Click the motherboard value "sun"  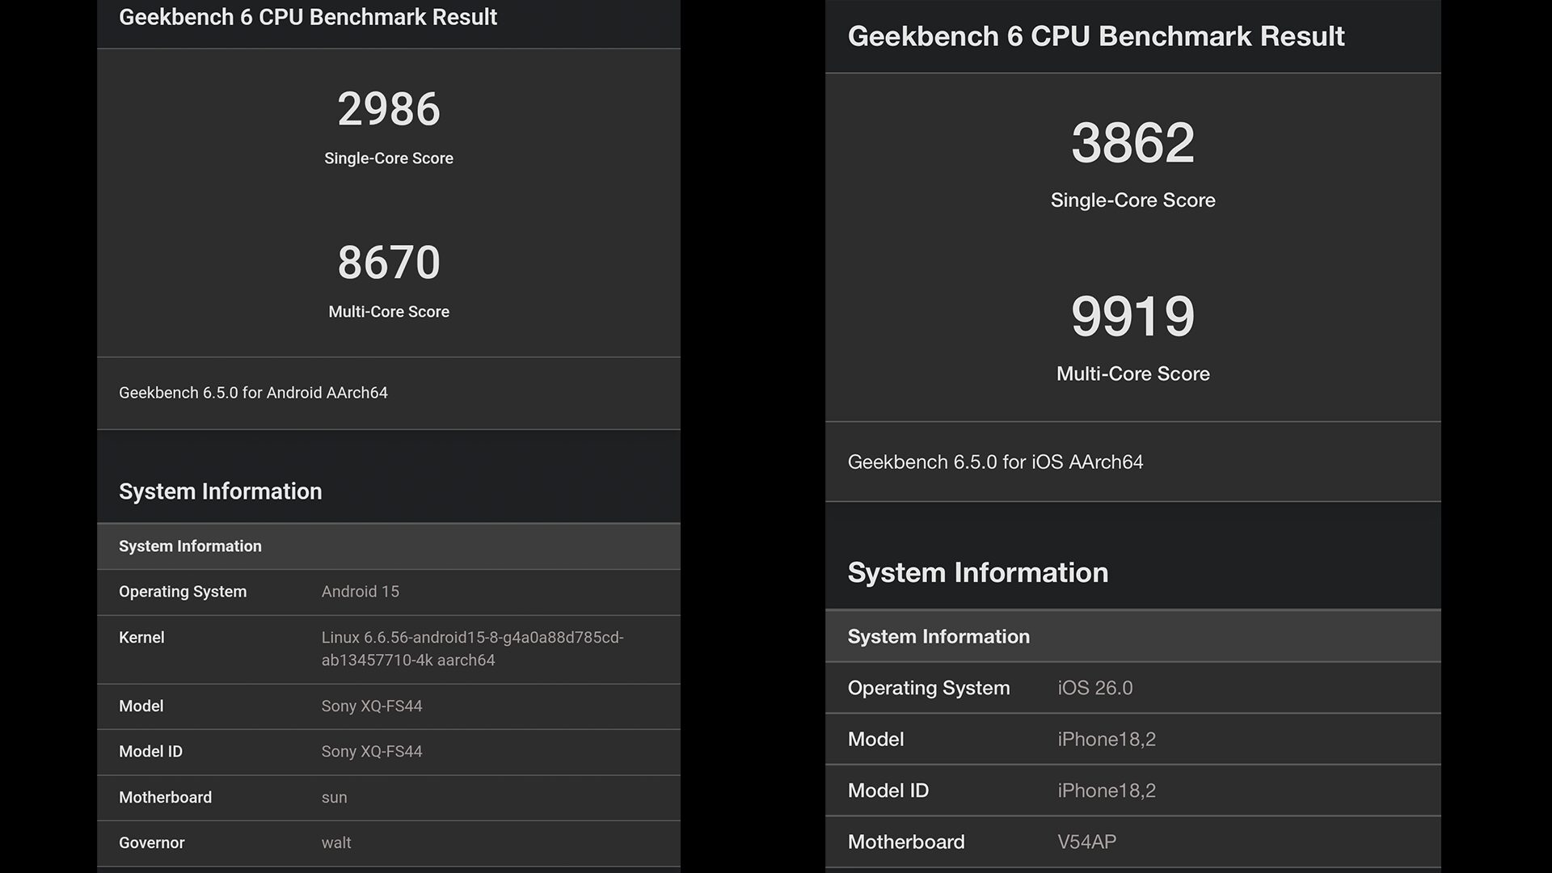(x=334, y=798)
